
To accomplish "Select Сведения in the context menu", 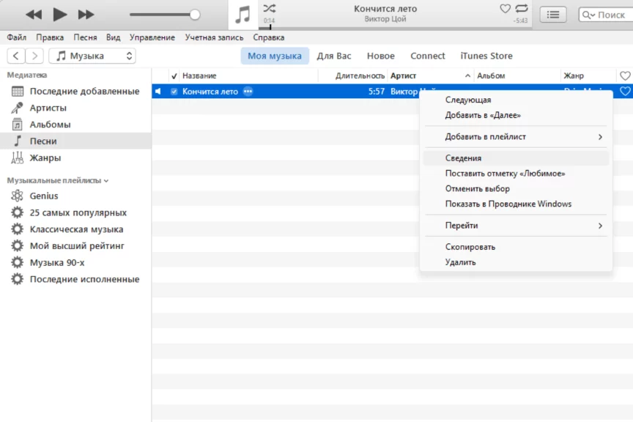I will pyautogui.click(x=463, y=158).
